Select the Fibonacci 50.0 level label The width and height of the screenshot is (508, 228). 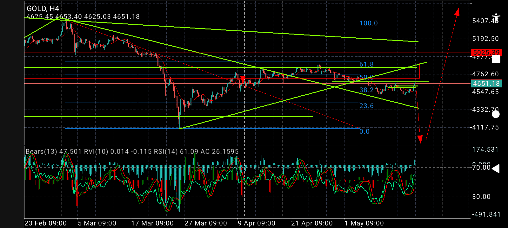point(366,77)
